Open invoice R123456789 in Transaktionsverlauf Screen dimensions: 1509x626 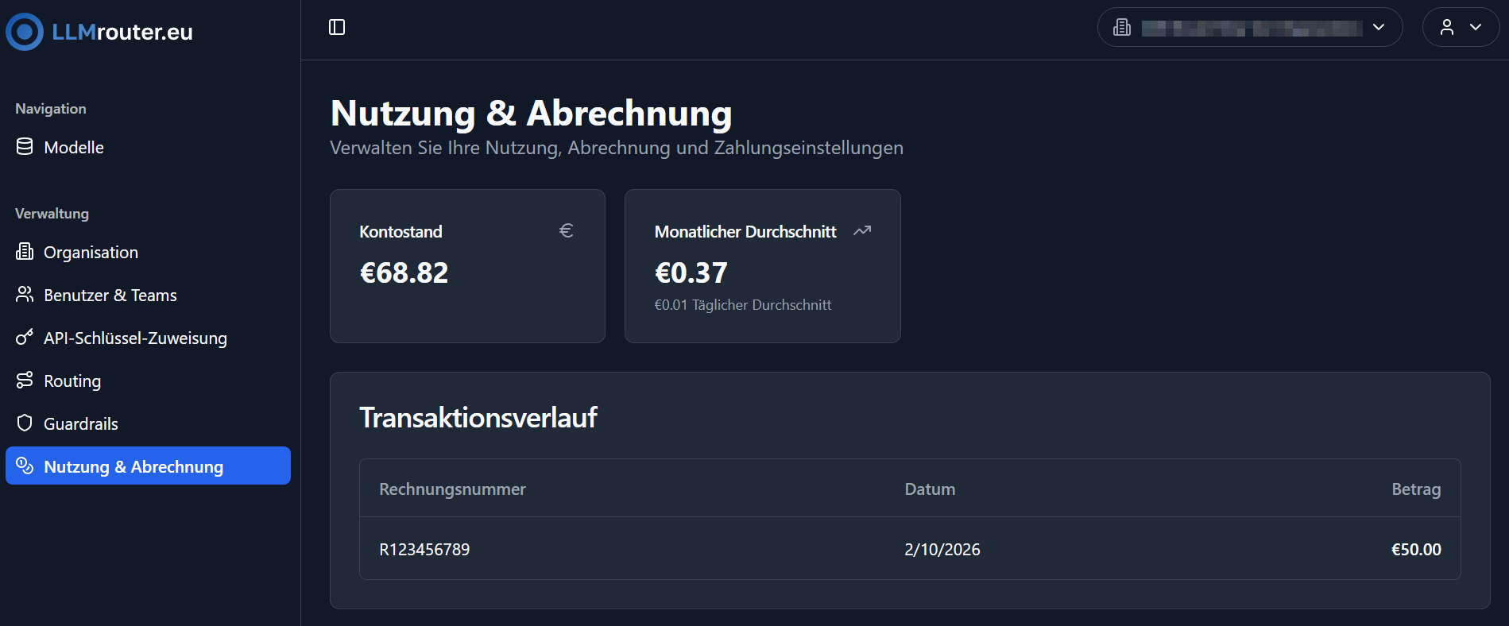424,549
